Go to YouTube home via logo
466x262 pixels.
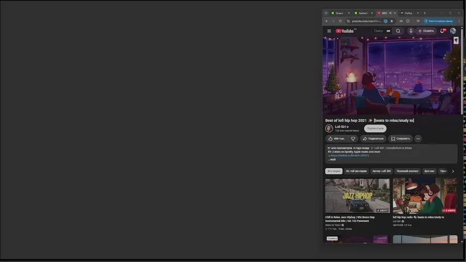pos(345,31)
